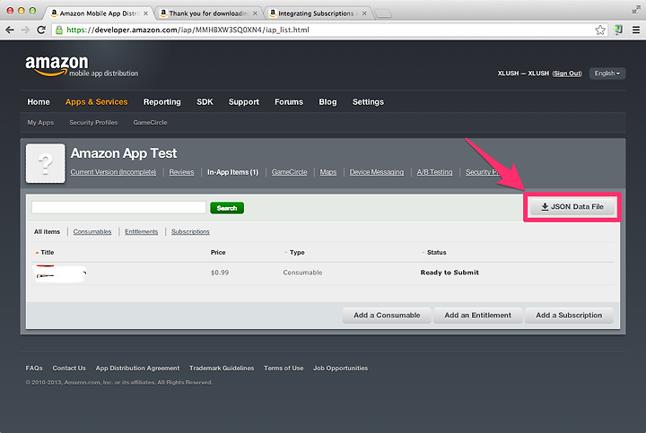This screenshot has height=433, width=646.
Task: Open the Current Version (Incomplete) link
Action: (x=113, y=172)
